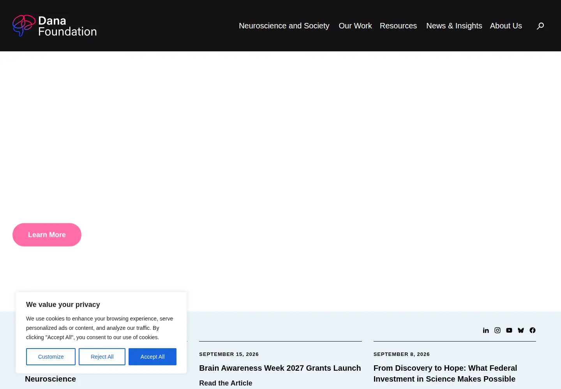Image resolution: width=561 pixels, height=389 pixels.
Task: Visit the LinkedIn social icon
Action: 486,330
